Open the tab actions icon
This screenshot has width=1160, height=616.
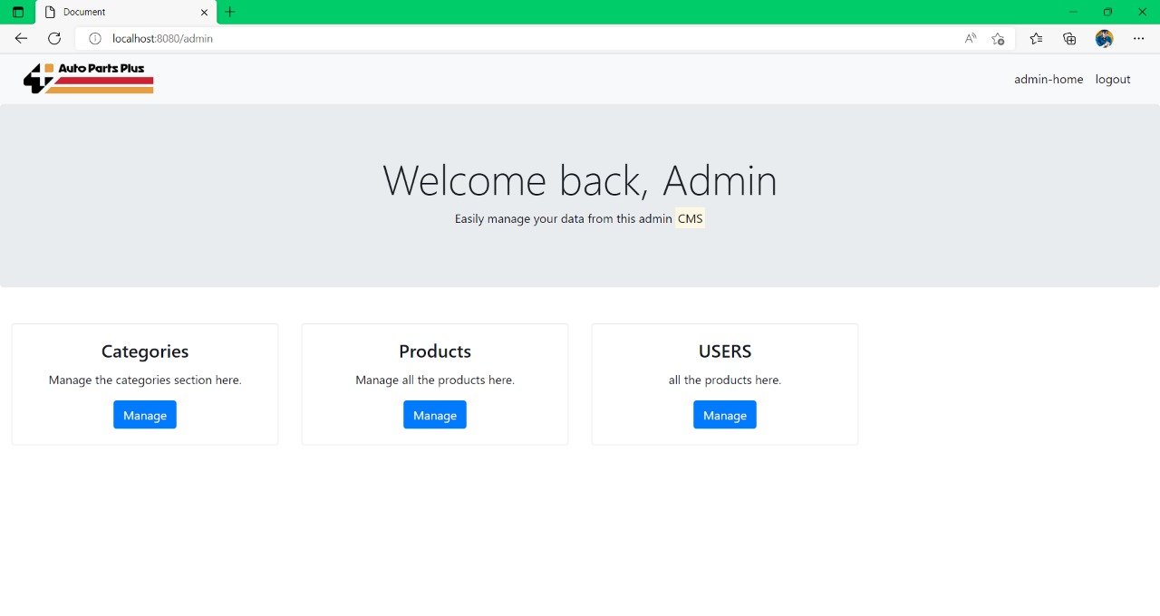[x=18, y=12]
